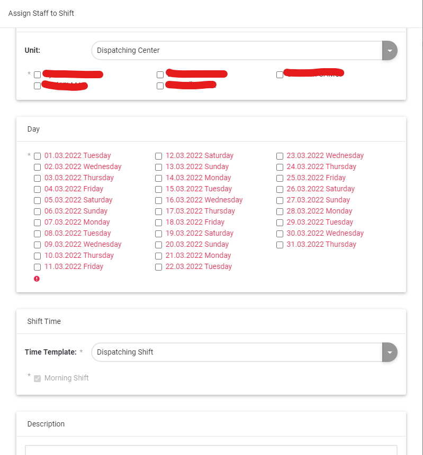
Task: Click the Dispatching Shift time template field
Action: tap(236, 352)
